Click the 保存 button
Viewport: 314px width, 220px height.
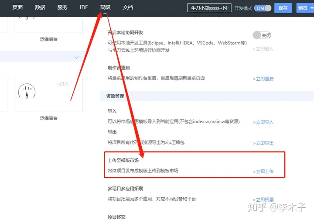click(x=283, y=8)
